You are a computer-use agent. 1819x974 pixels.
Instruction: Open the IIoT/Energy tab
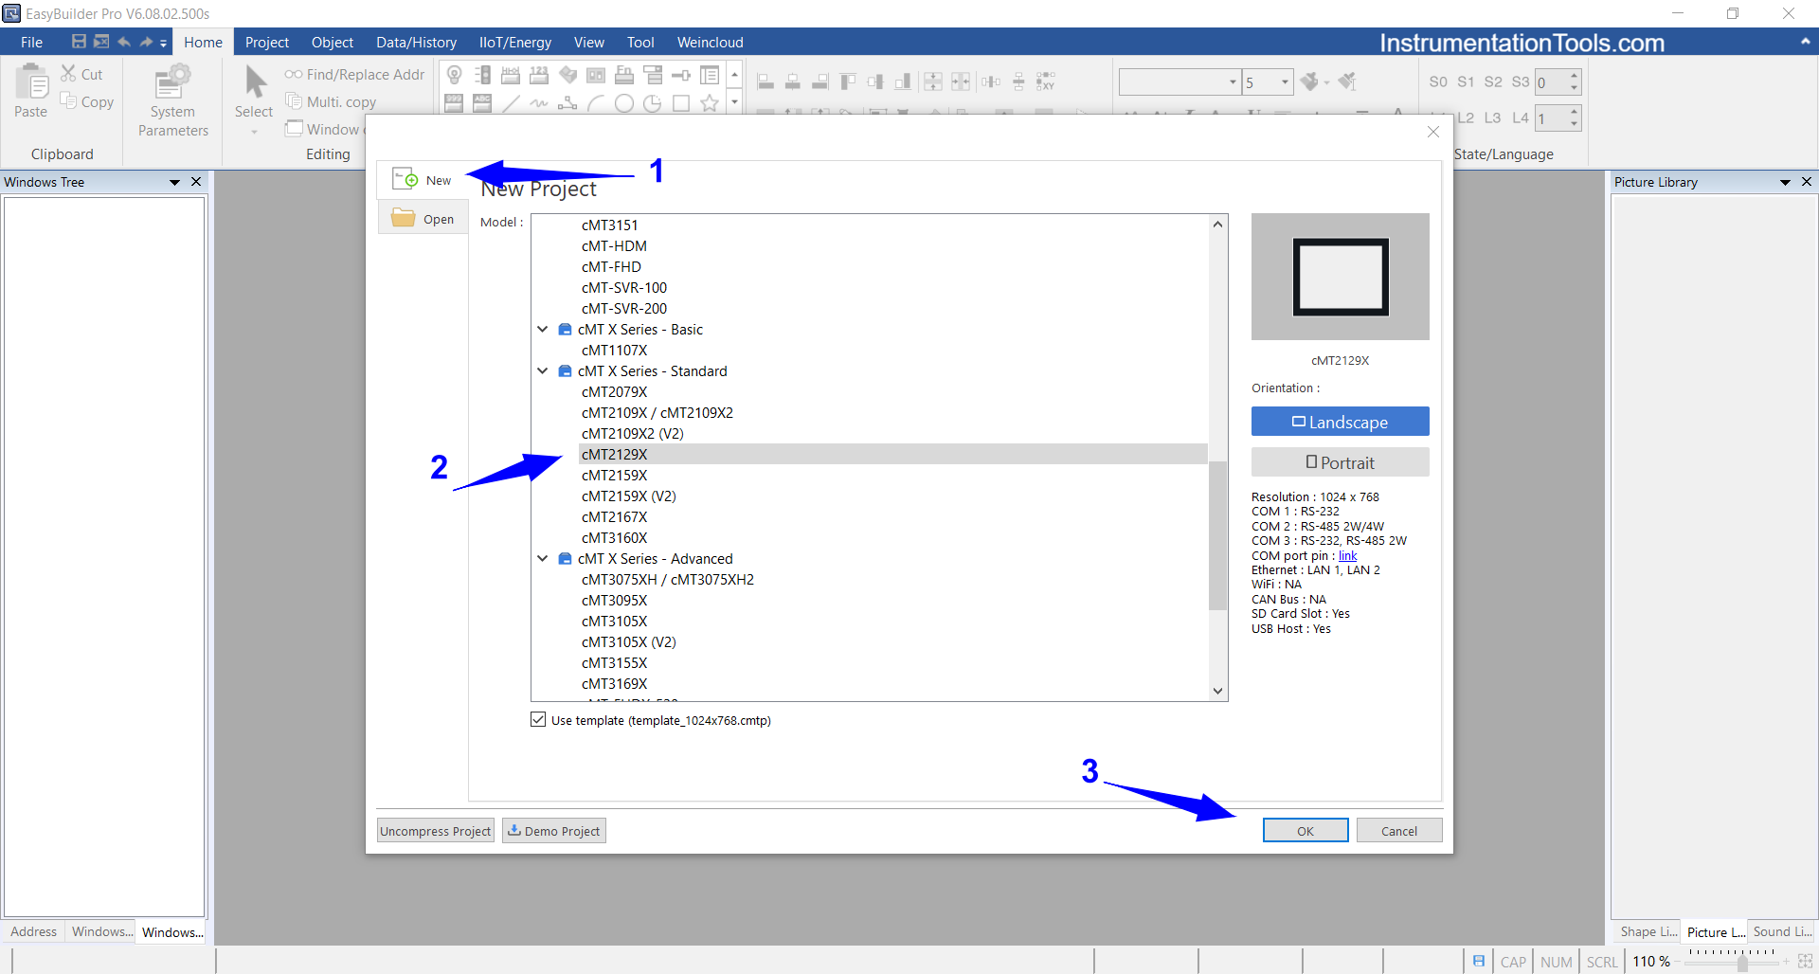514,42
